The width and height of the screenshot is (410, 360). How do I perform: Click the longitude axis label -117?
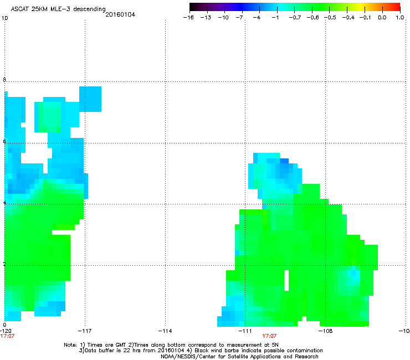(x=85, y=331)
